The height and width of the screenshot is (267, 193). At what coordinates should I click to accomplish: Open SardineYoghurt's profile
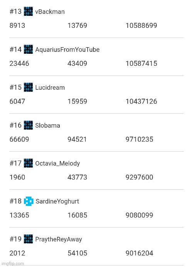pyautogui.click(x=57, y=202)
